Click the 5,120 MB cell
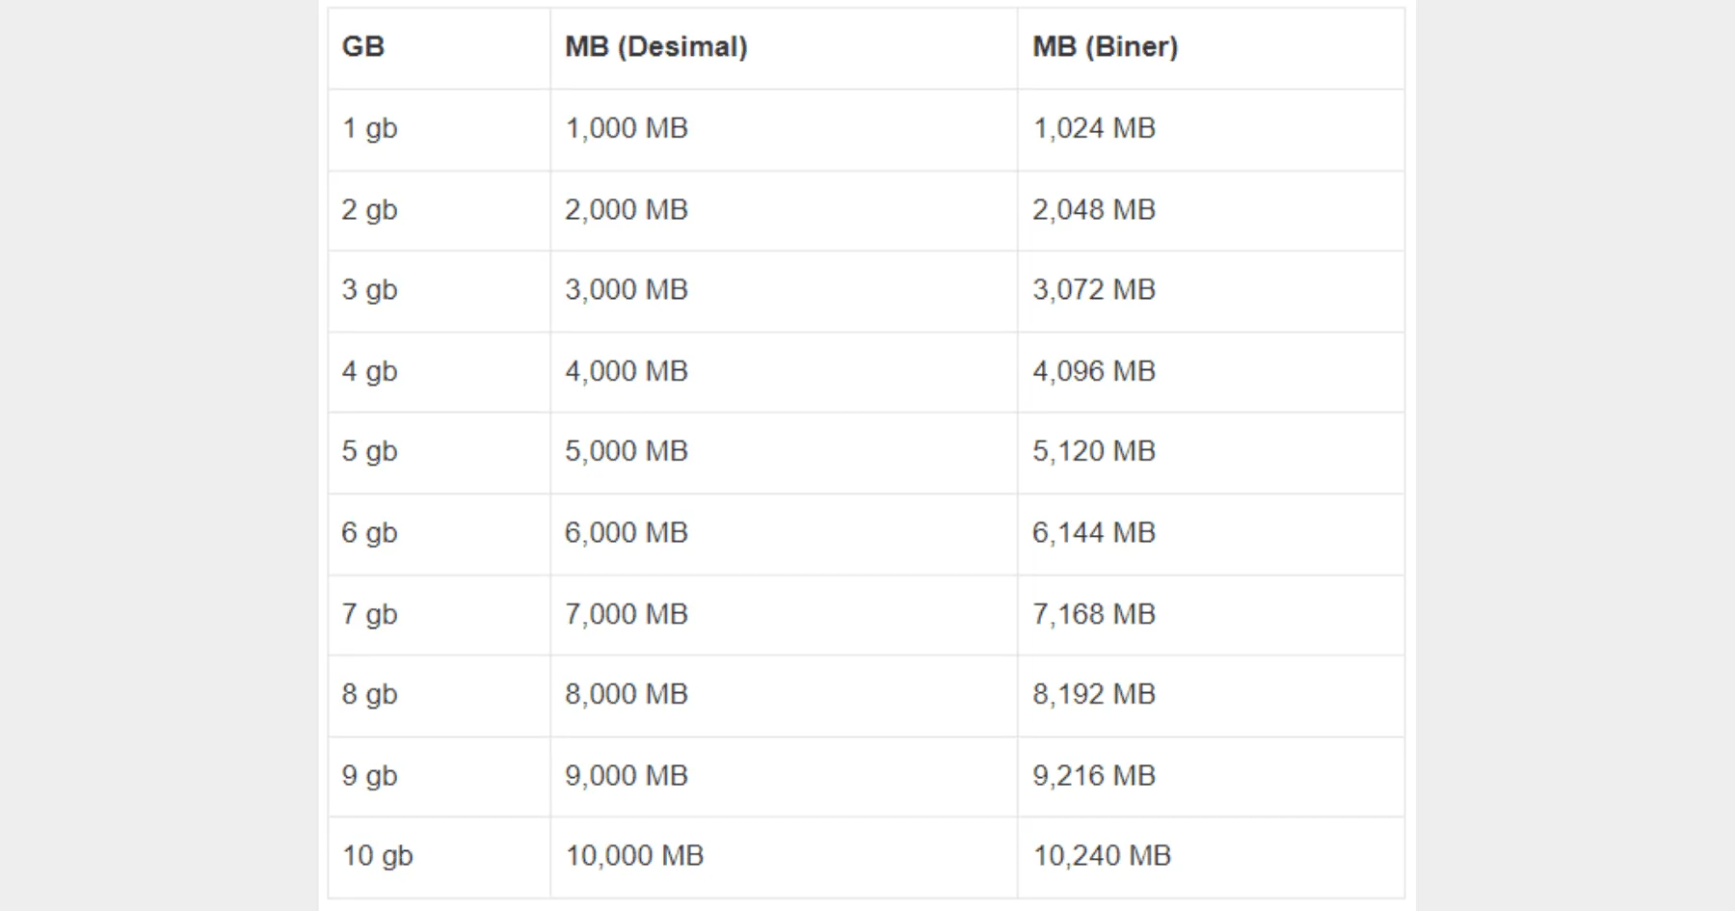This screenshot has width=1735, height=911. point(1094,451)
